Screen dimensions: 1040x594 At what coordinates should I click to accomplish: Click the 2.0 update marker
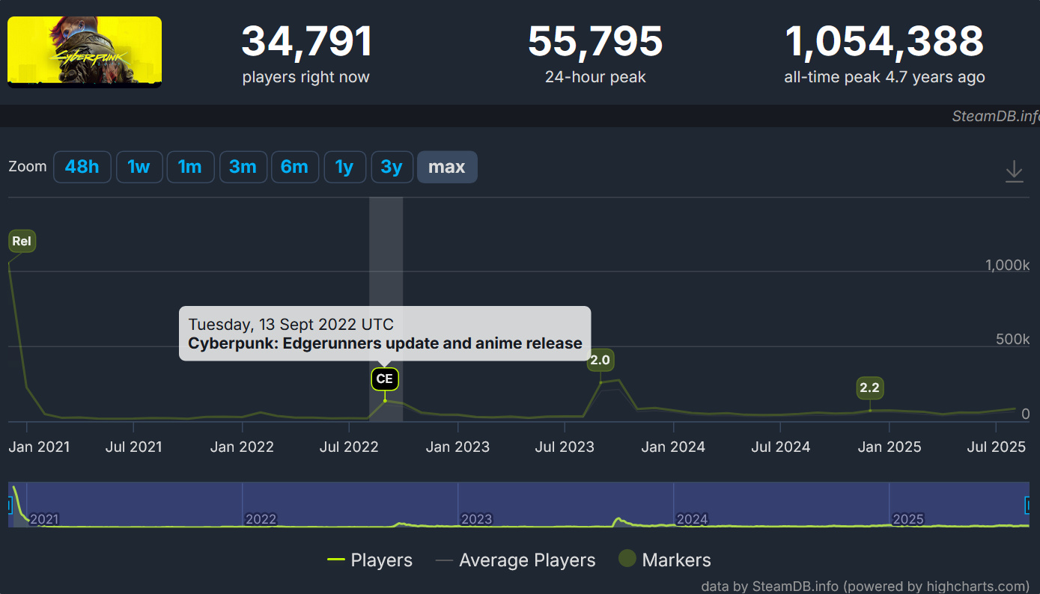(x=600, y=361)
